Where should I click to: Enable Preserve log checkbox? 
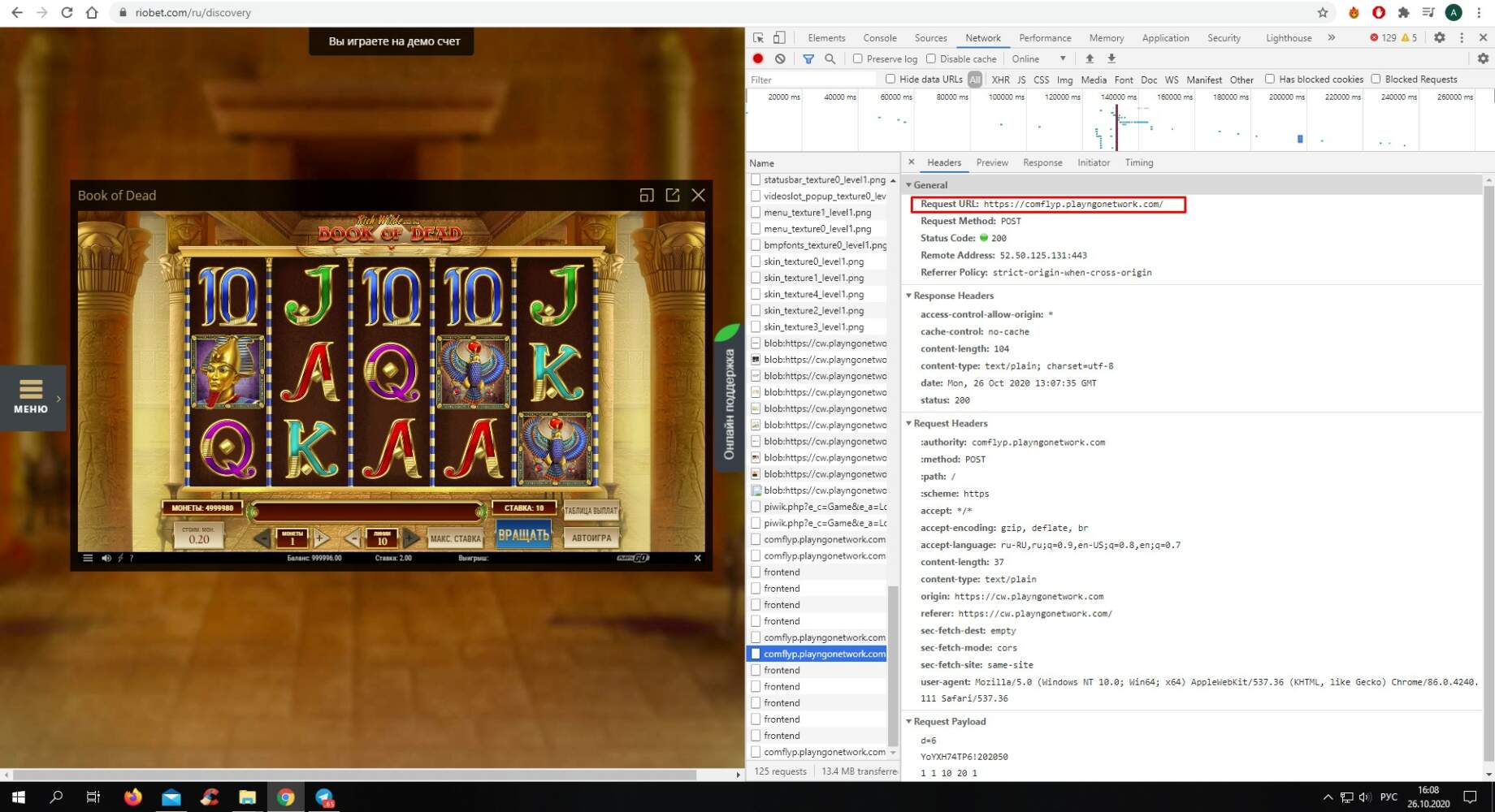[x=857, y=58]
